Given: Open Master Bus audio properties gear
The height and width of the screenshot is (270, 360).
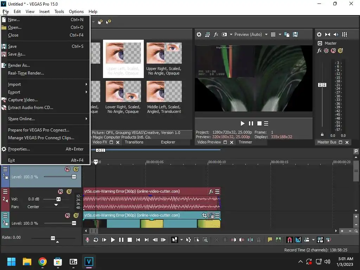Looking at the screenshot, I should (319, 34).
